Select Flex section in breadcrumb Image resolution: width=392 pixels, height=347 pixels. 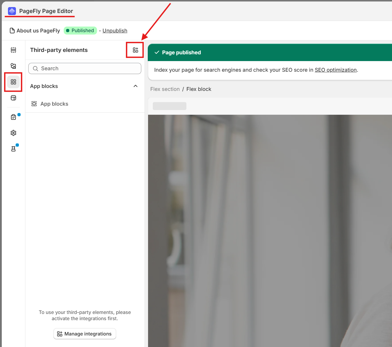point(165,89)
